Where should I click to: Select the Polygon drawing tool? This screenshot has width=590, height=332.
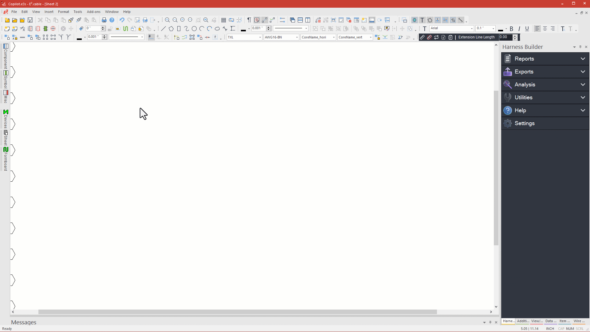pos(171,29)
